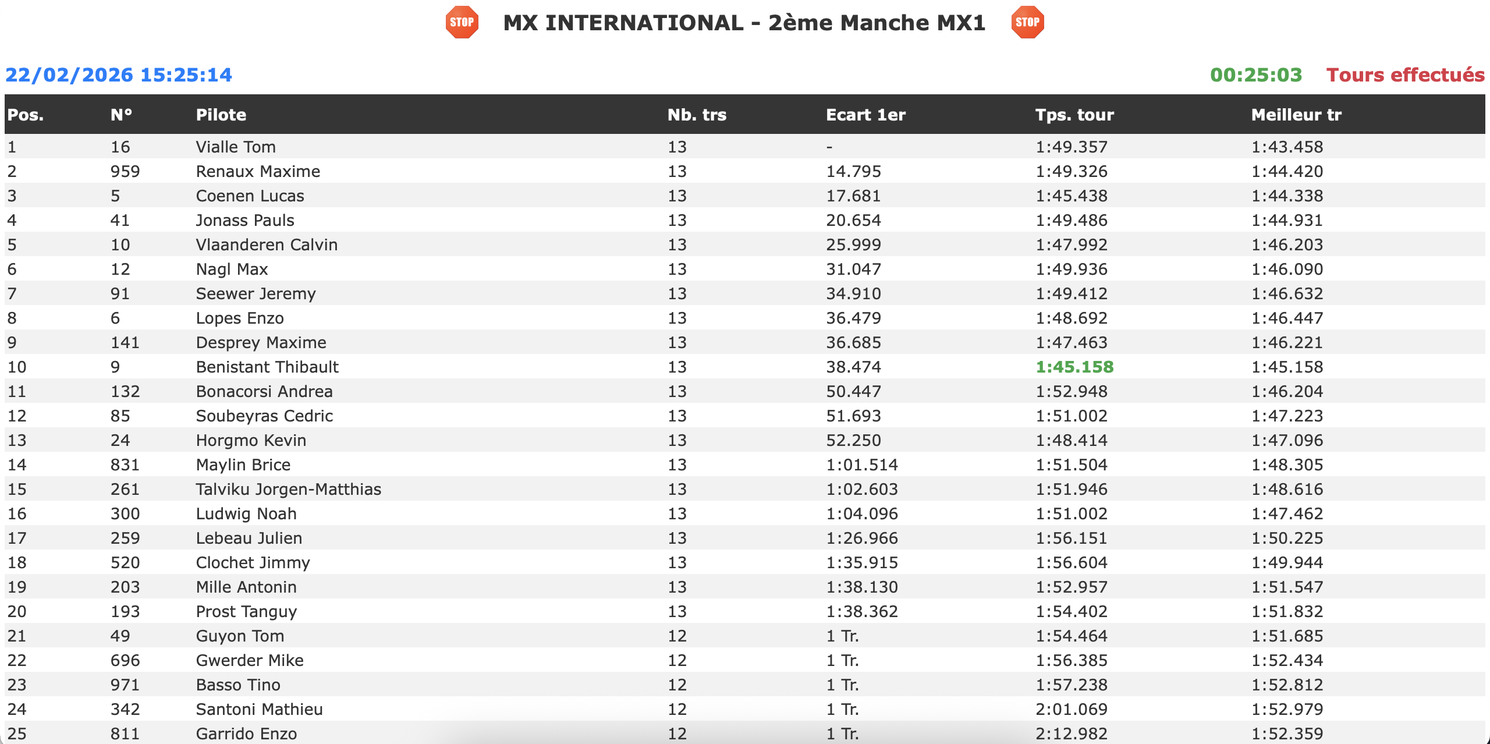Click the green 1:45.158 lap time
Viewport: 1490px width, 744px height.
(1074, 367)
